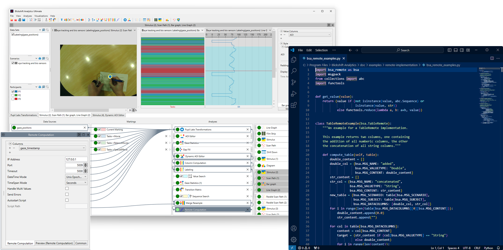The image size is (503, 250).
Task: Click the IP Address input field
Action: pyautogui.click(x=76, y=159)
